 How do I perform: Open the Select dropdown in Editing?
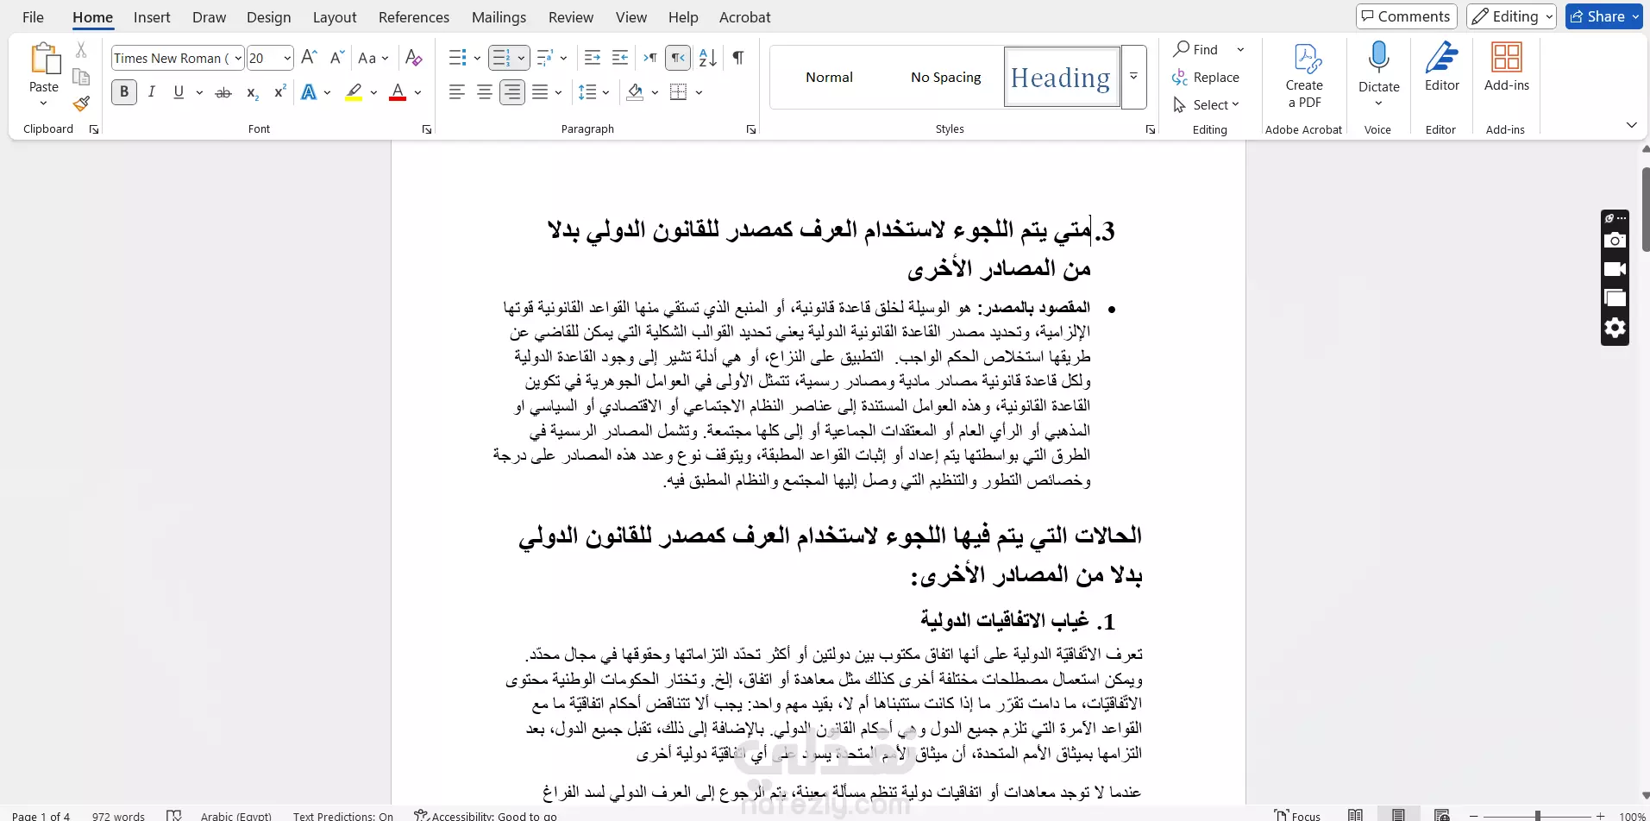click(1207, 104)
